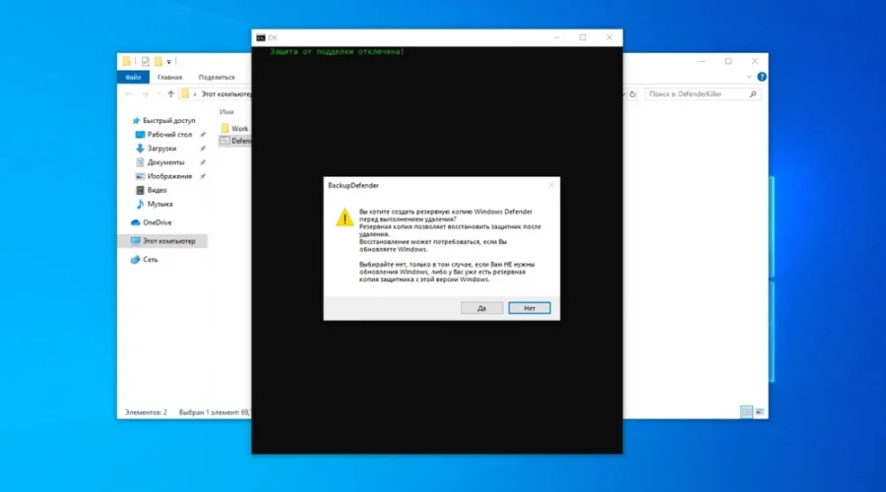Click the folder icon in Explorer address bar
This screenshot has height=492, width=886.
(185, 93)
